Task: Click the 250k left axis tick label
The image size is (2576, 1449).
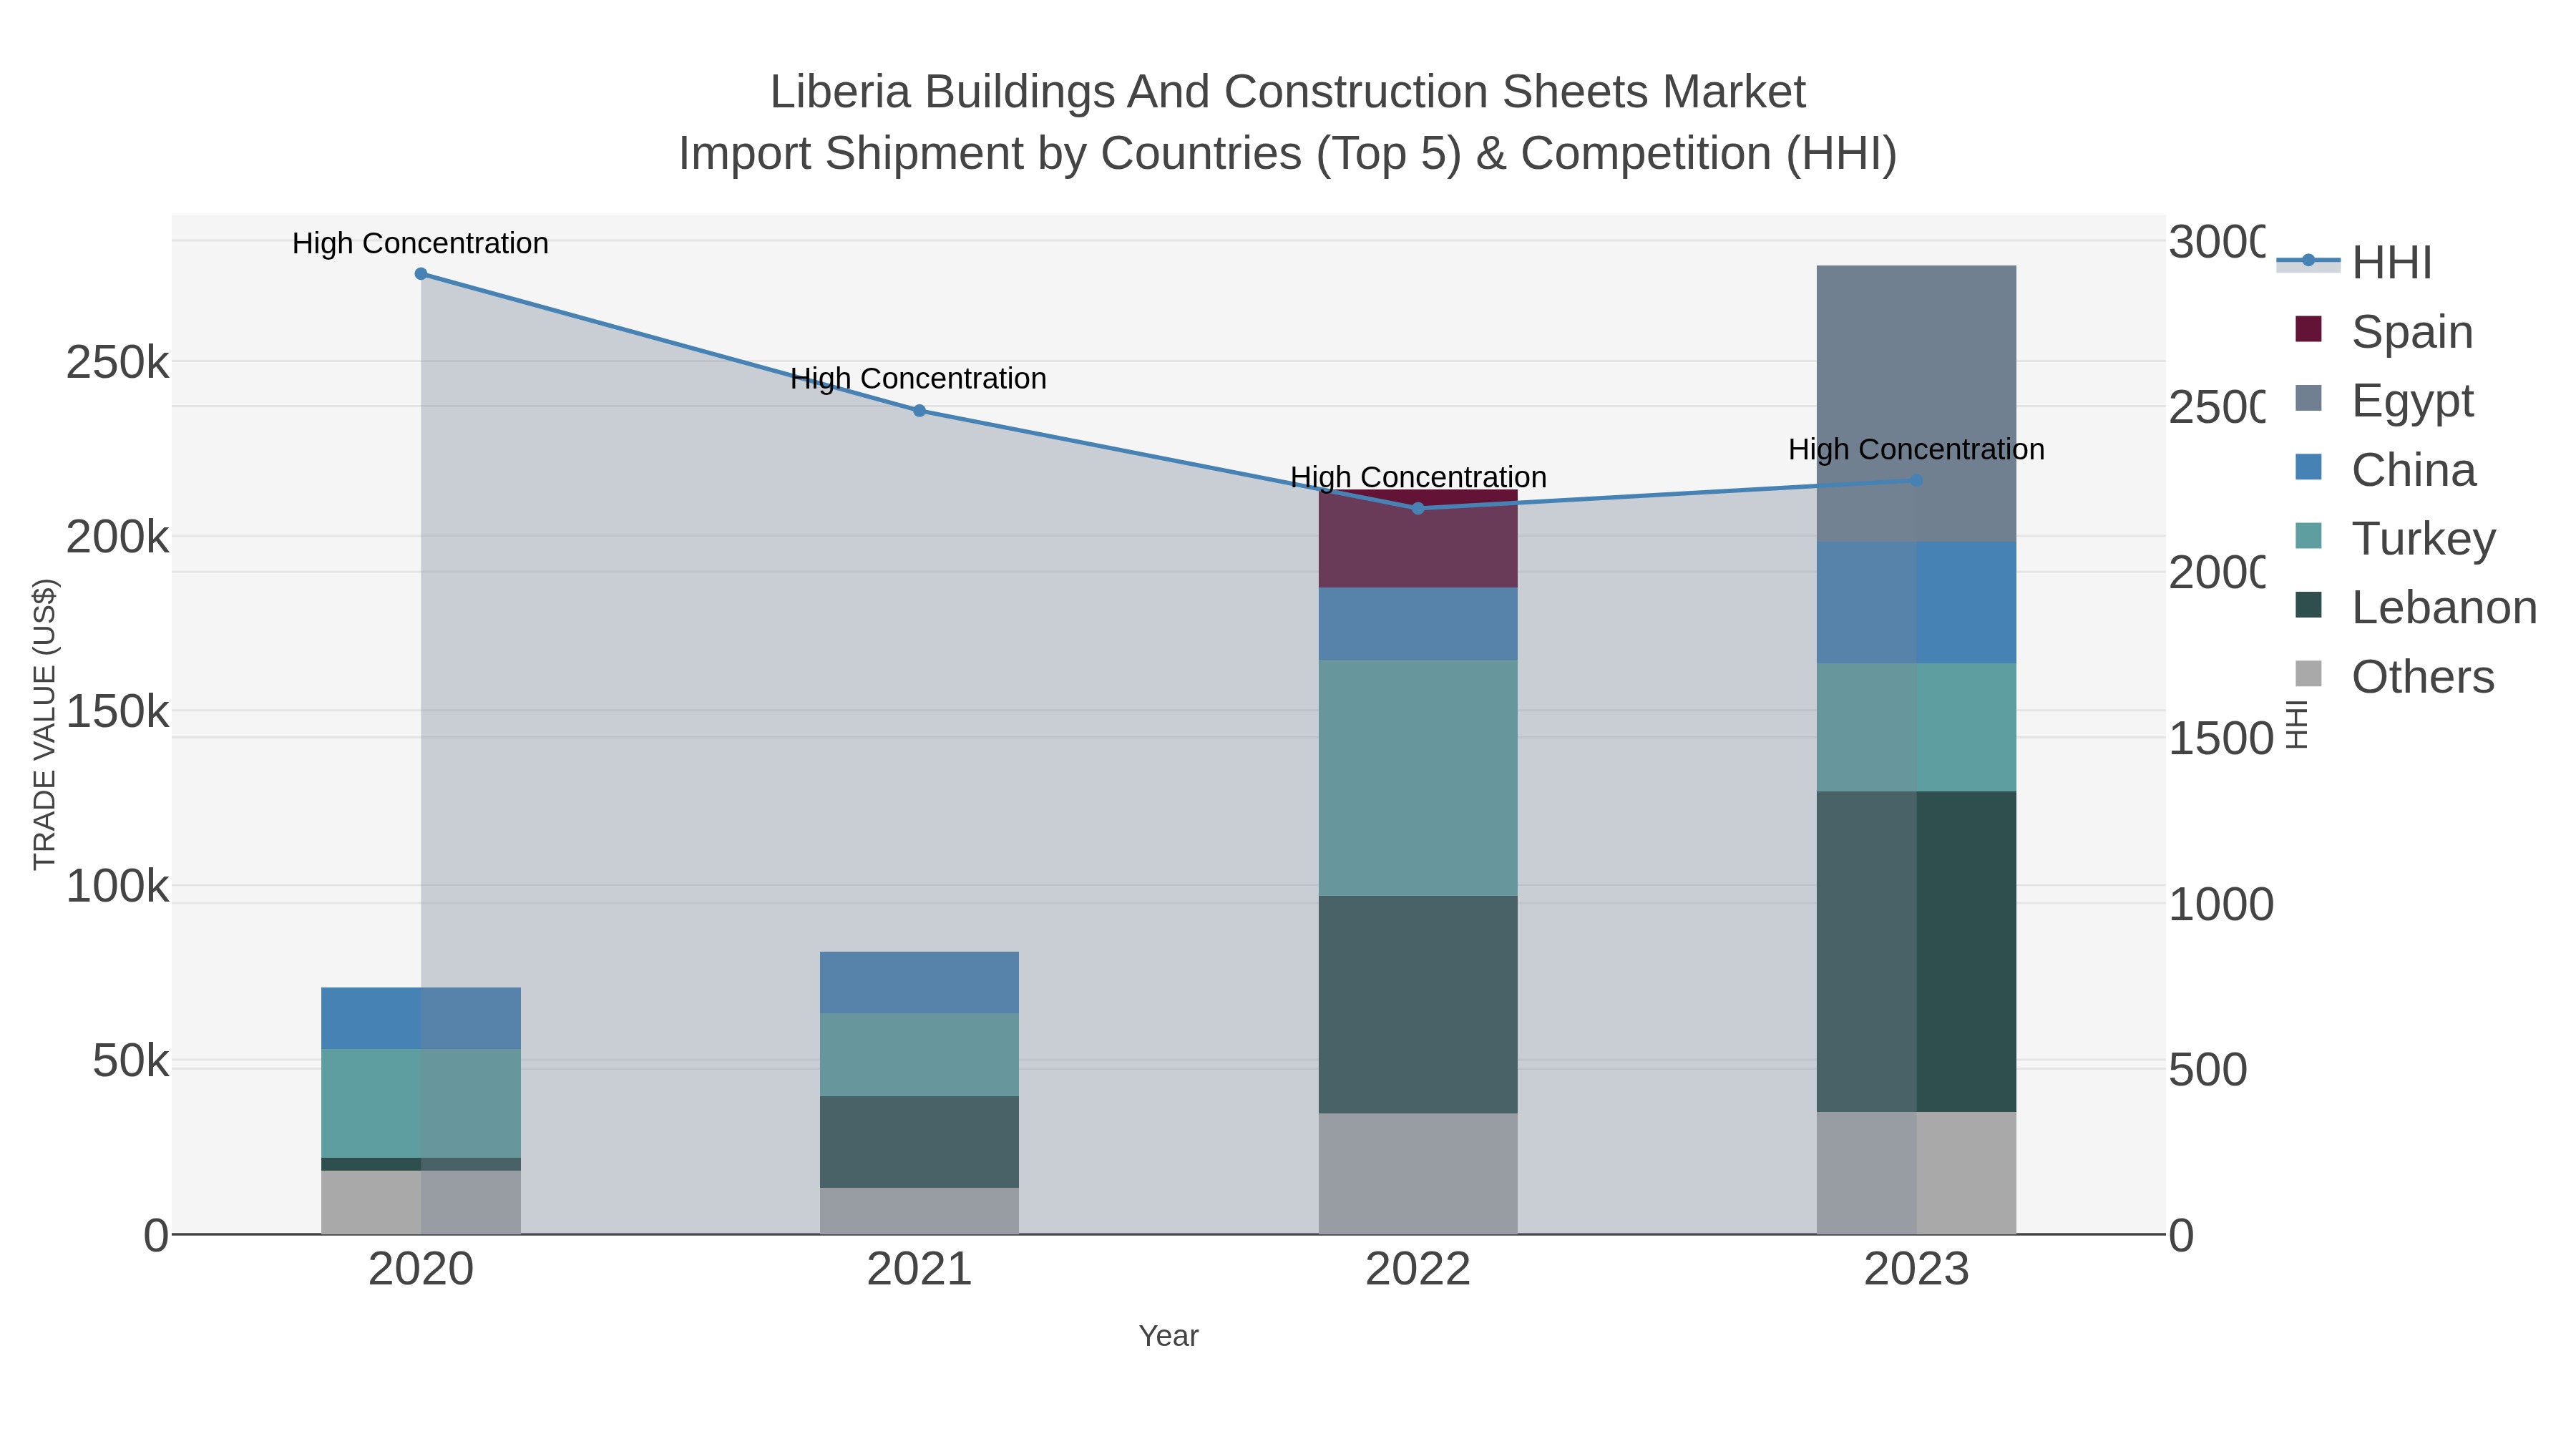Action: (x=117, y=363)
